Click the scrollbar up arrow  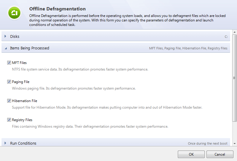[235, 32]
